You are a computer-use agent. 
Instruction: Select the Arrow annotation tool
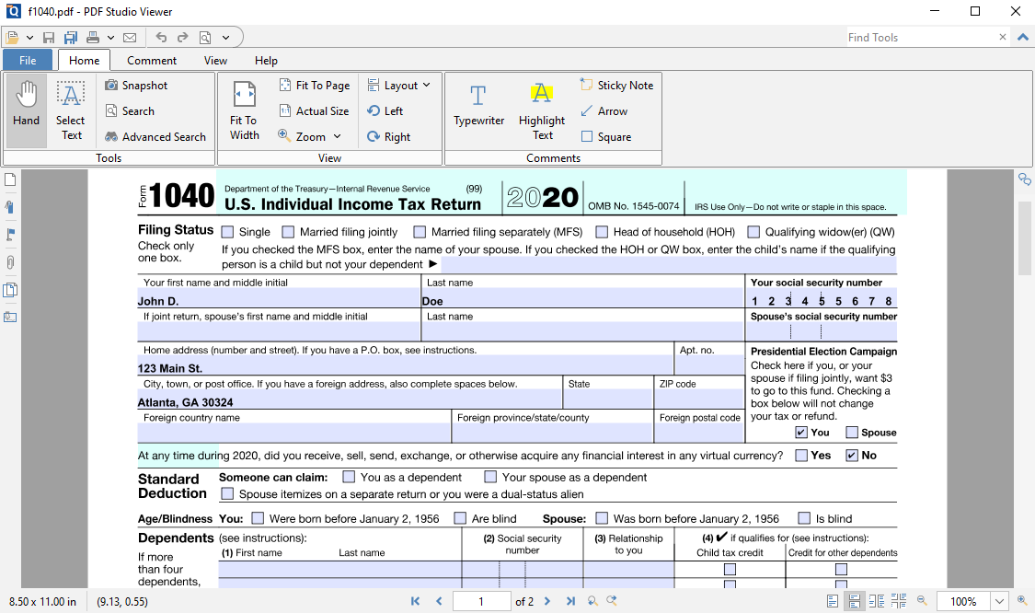(x=604, y=111)
